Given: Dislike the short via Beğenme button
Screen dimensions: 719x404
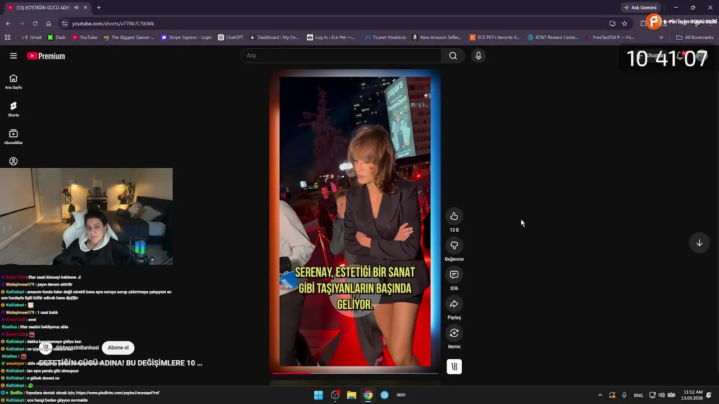Looking at the screenshot, I should point(454,246).
